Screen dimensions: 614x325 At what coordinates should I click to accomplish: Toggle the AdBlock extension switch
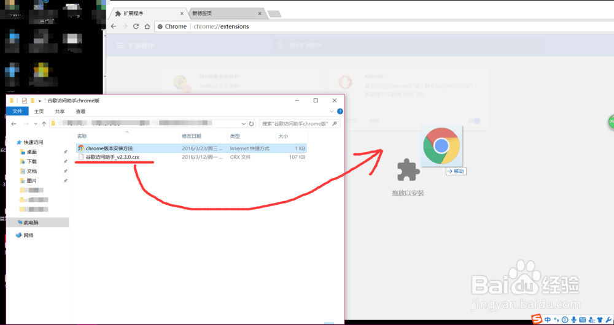tap(474, 121)
